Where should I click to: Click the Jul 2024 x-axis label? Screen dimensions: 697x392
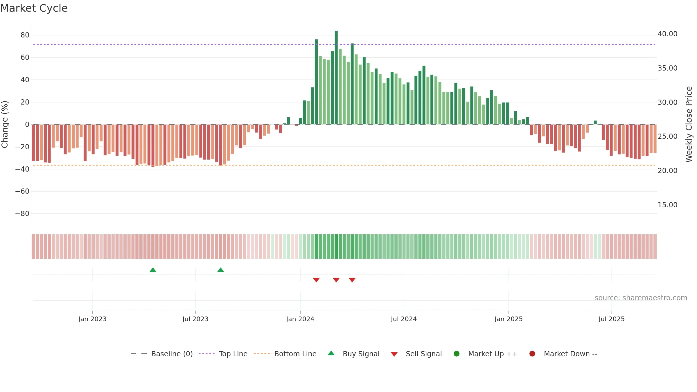(404, 319)
